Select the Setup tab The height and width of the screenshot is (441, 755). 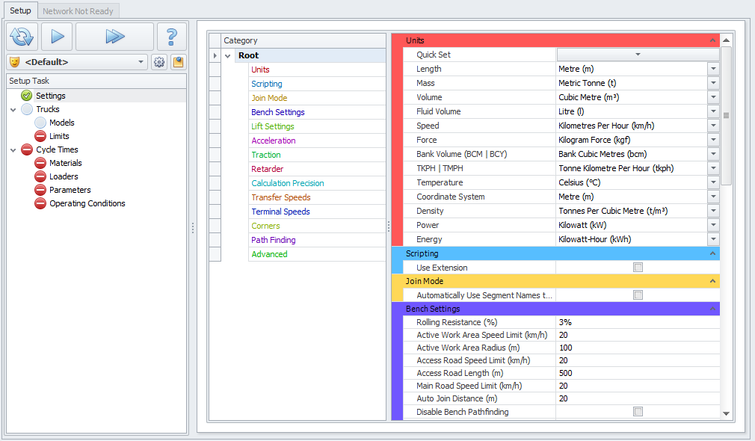coord(20,11)
